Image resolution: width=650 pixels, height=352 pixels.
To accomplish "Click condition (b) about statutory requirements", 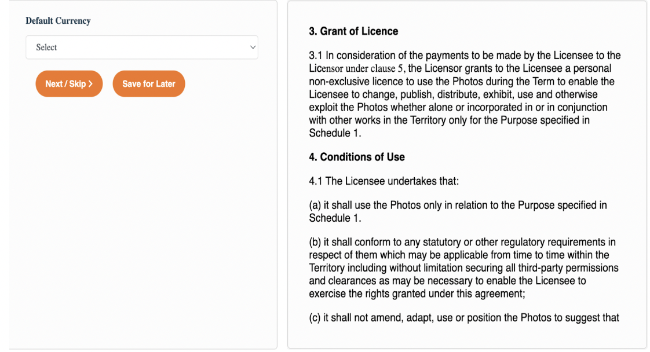I will point(463,268).
